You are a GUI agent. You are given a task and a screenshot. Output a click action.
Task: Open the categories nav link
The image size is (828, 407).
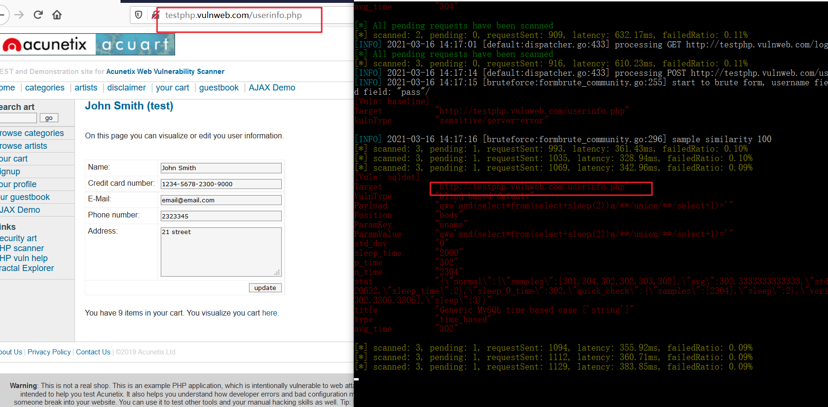click(45, 88)
